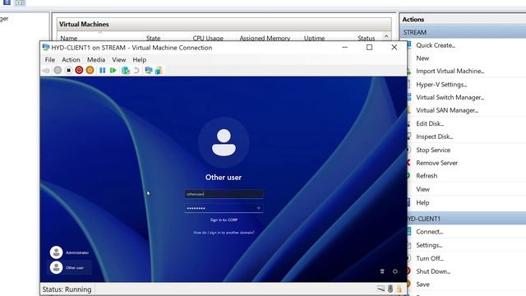The image size is (526, 296).
Task: Open the Media menu
Action: (96, 60)
